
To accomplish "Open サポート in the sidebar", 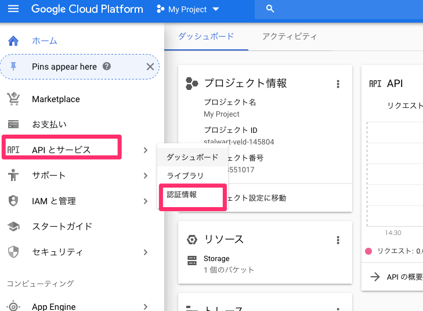I will click(49, 175).
